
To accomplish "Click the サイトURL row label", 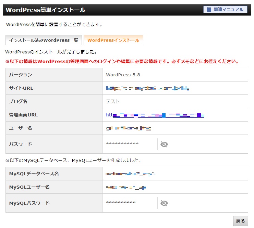I will pyautogui.click(x=21, y=88).
